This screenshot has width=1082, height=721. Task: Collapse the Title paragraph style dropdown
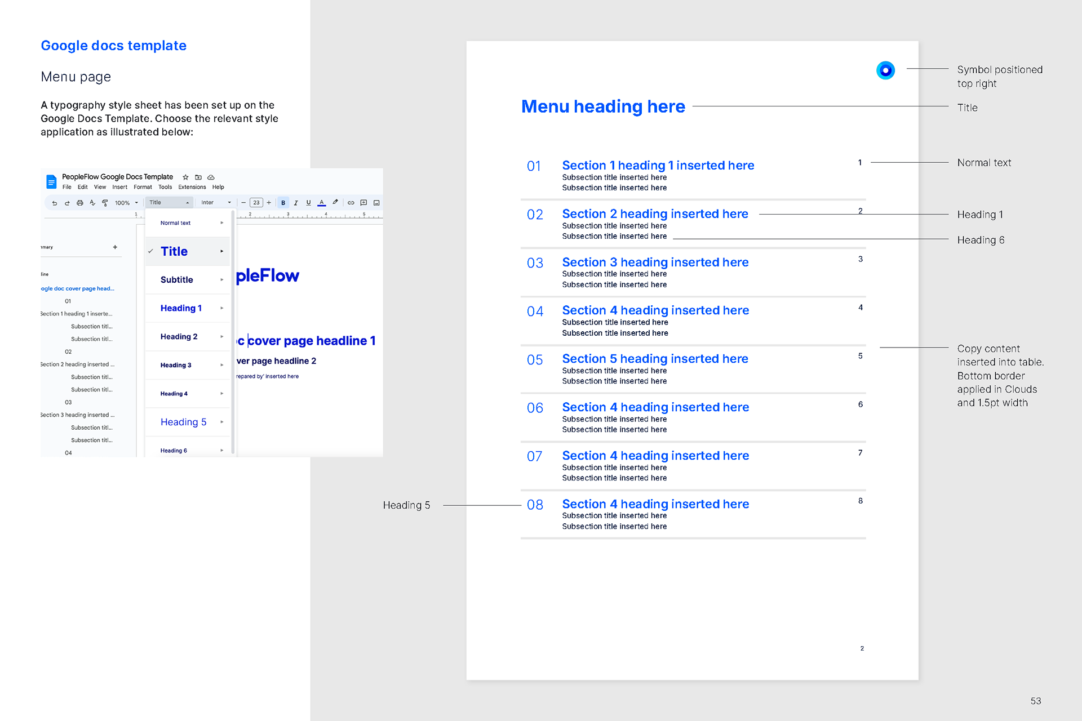[x=169, y=203]
